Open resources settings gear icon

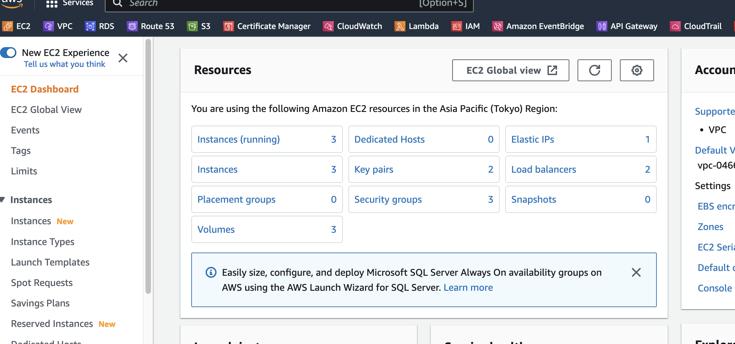pos(637,70)
